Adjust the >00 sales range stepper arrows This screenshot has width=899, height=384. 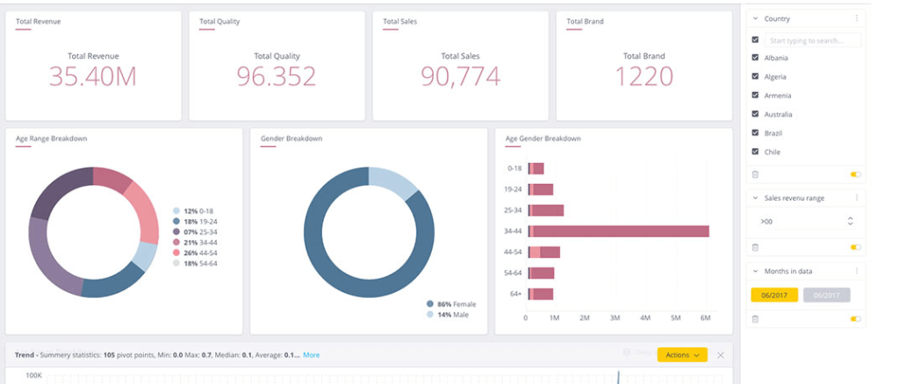[850, 221]
